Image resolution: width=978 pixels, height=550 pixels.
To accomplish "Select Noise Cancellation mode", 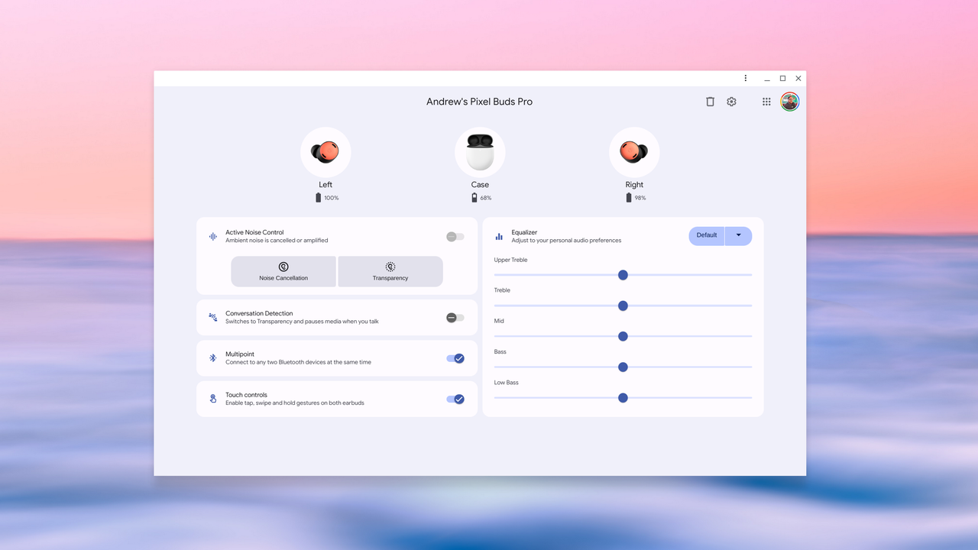I will (283, 272).
